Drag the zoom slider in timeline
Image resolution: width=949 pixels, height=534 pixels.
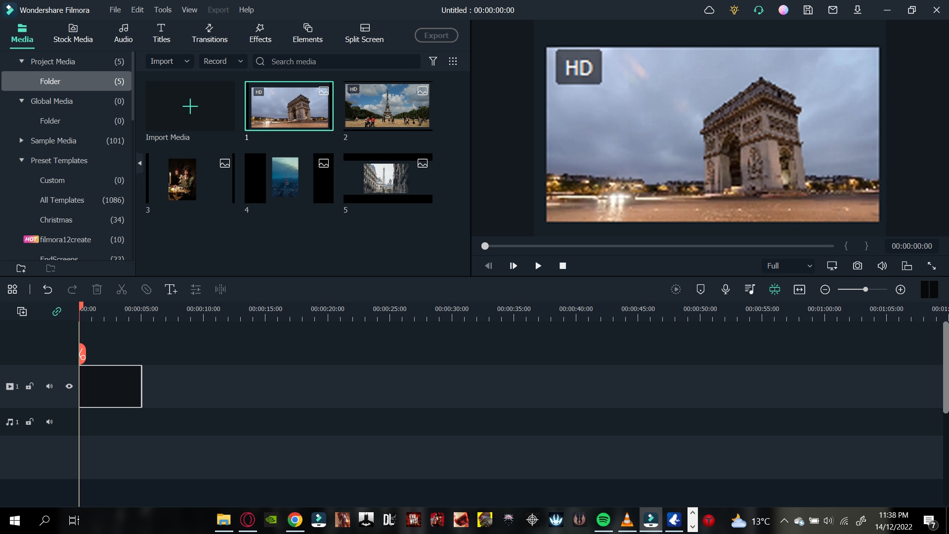[864, 289]
